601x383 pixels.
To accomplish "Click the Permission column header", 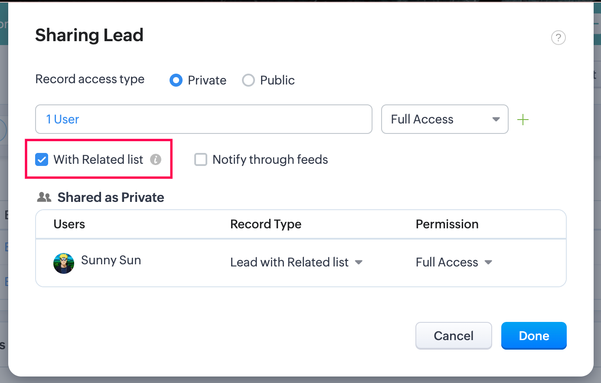I will (447, 224).
